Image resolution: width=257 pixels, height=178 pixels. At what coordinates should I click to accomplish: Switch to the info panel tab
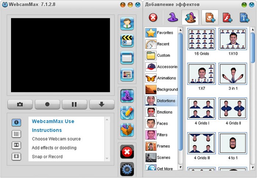16,122
